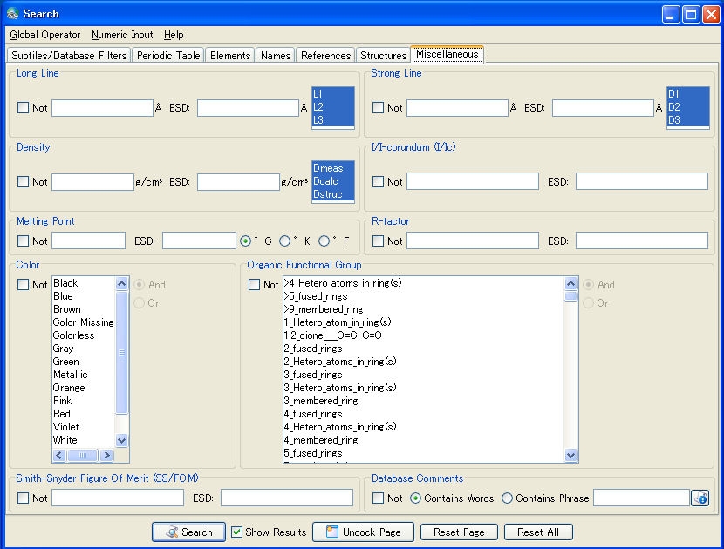Screen dimensions: 724x549
Task: Open the Elements tab
Action: tap(230, 56)
